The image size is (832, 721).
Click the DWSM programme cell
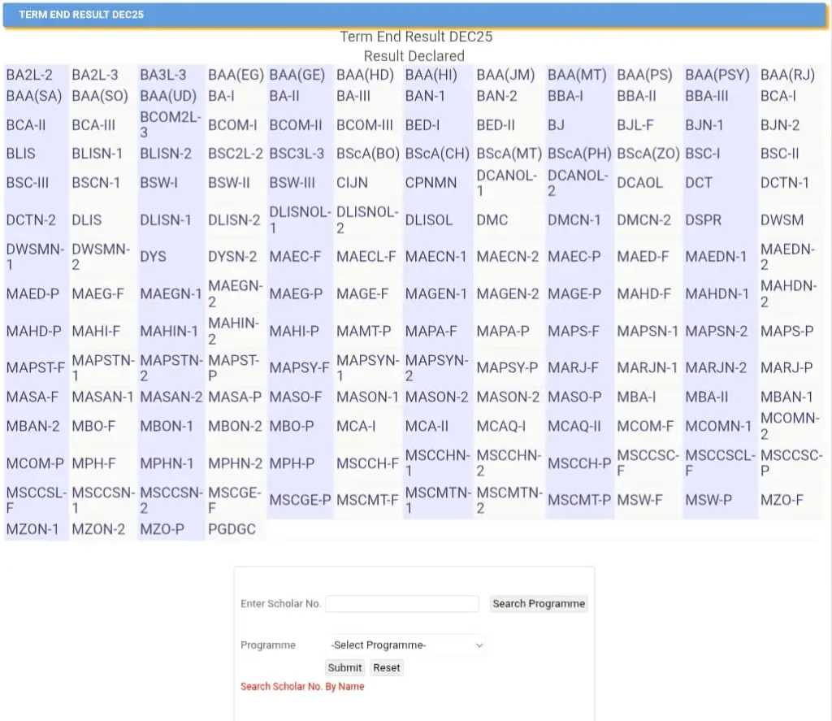(x=782, y=219)
